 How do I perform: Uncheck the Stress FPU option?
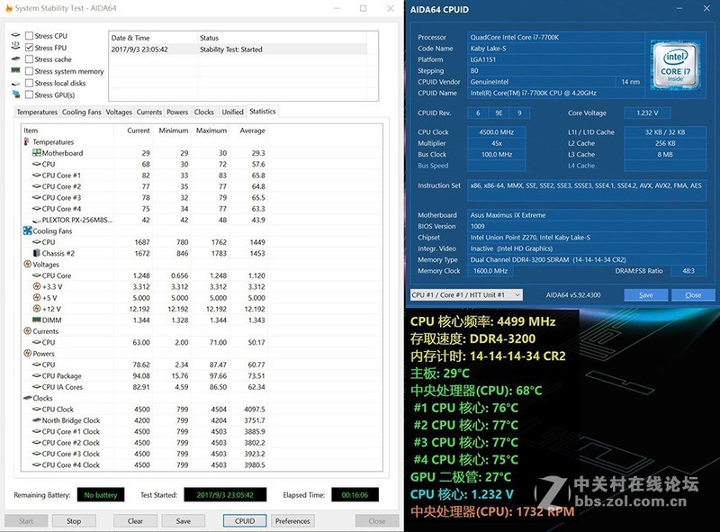tap(31, 47)
